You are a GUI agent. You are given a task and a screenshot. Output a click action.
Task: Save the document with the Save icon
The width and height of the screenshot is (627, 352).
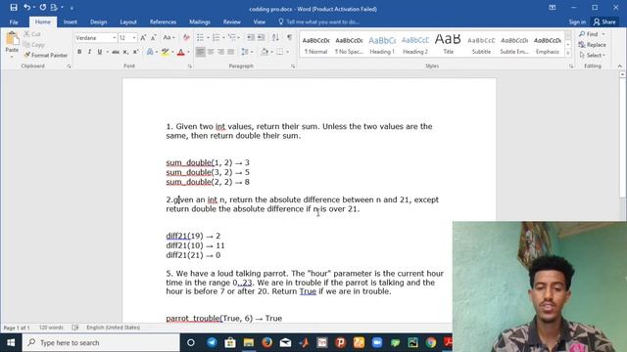[14, 7]
